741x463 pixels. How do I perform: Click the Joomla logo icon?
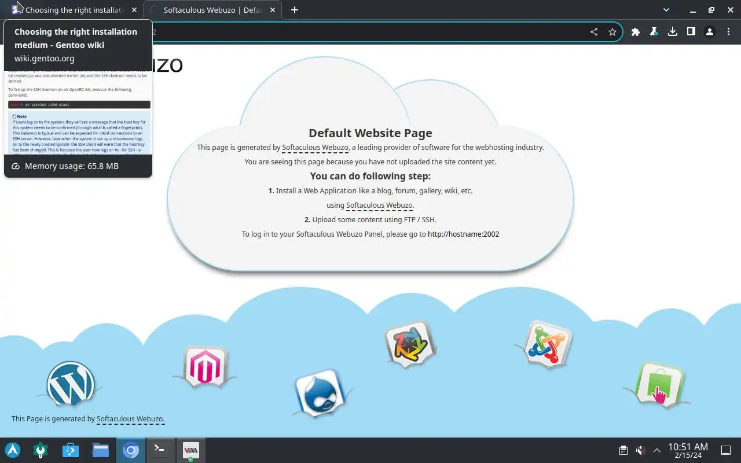click(547, 344)
